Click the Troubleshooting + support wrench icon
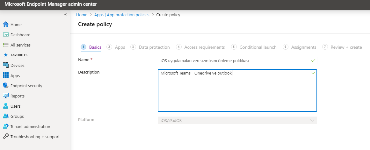Image resolution: width=370 pixels, height=150 pixels. 6,137
